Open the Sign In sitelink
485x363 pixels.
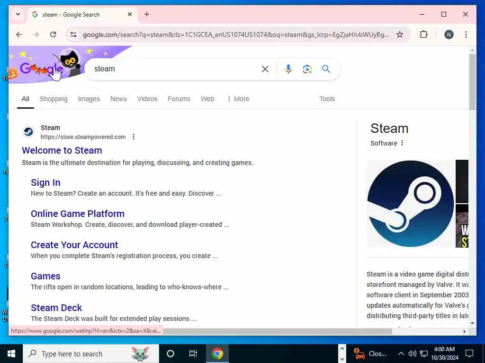pyautogui.click(x=45, y=182)
